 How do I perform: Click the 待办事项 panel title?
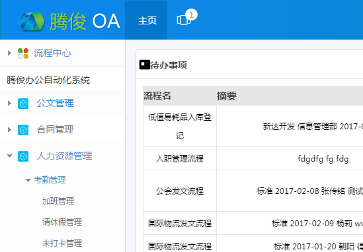coord(169,65)
